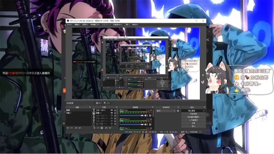Click the 属性 properties gear button
The width and height of the screenshot is (274, 154).
(99, 103)
